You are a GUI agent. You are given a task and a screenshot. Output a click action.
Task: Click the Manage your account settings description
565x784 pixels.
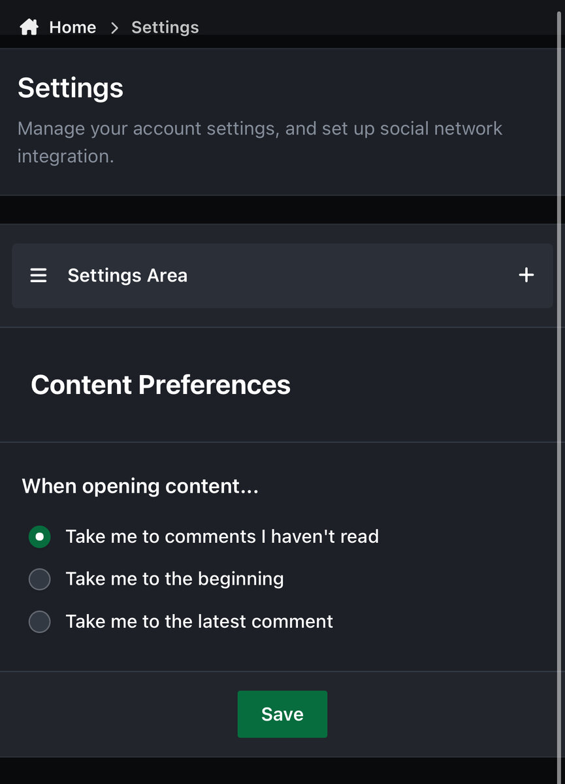click(260, 142)
